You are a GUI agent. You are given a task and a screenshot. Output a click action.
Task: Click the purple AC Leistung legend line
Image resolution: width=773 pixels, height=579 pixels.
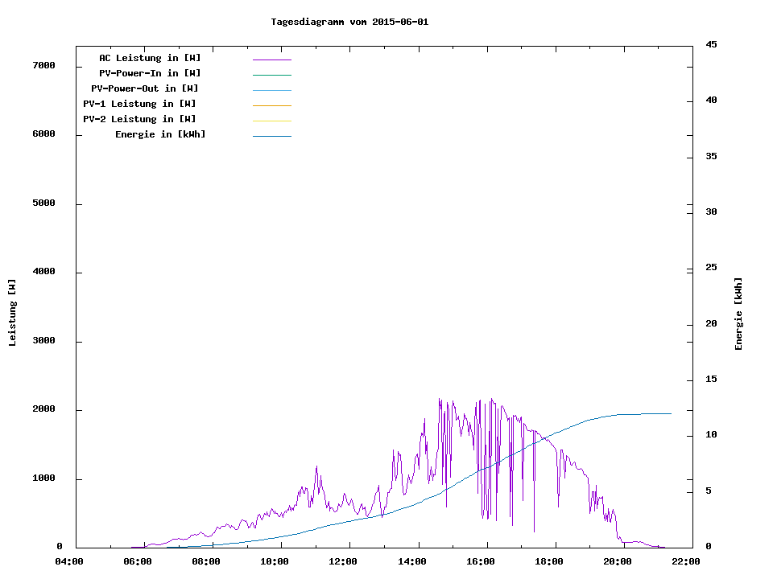pyautogui.click(x=271, y=60)
